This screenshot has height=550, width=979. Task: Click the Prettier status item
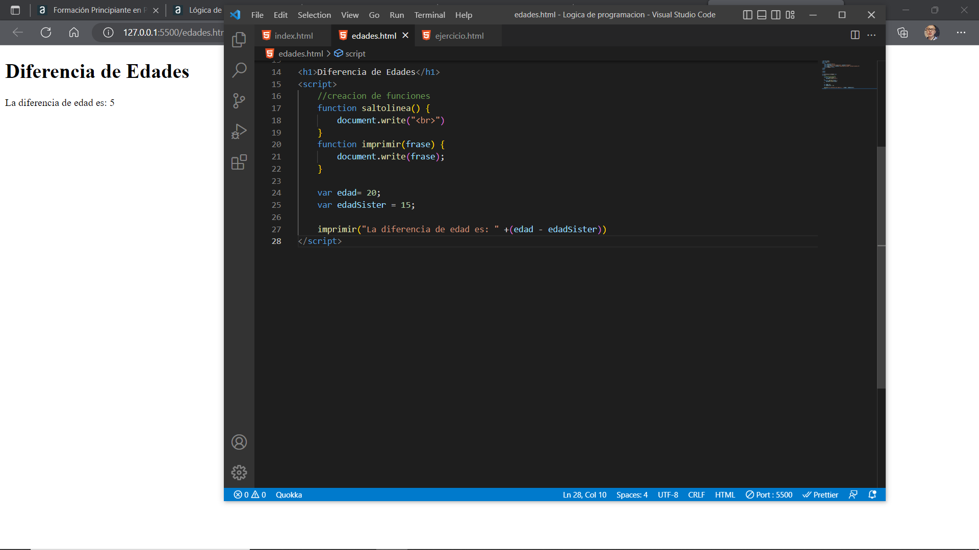pyautogui.click(x=820, y=494)
